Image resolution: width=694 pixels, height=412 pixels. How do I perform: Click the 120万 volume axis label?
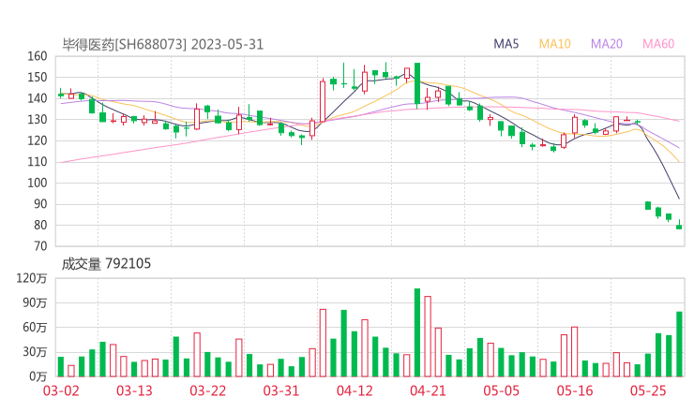coord(32,278)
